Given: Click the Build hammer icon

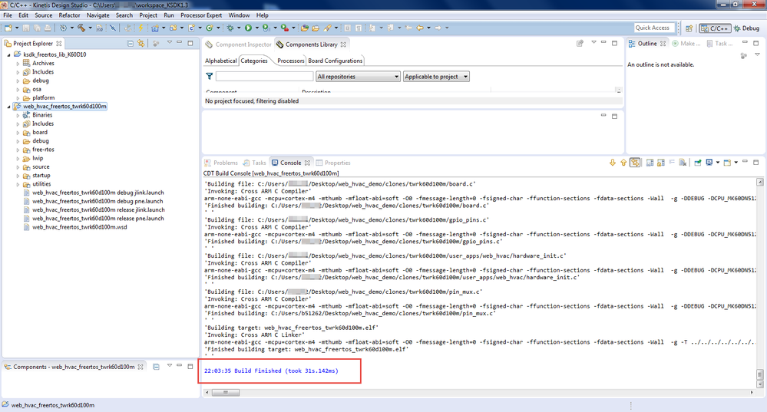Looking at the screenshot, I should pyautogui.click(x=81, y=28).
